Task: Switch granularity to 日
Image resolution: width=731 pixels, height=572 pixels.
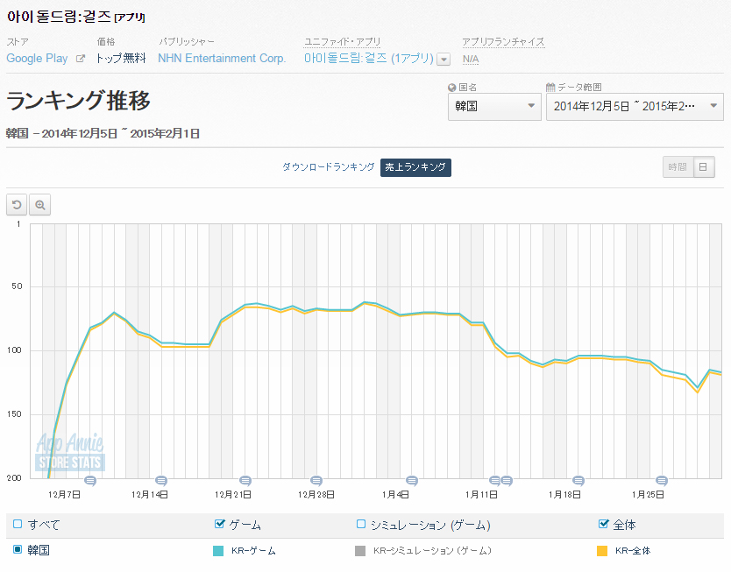Action: 704,167
